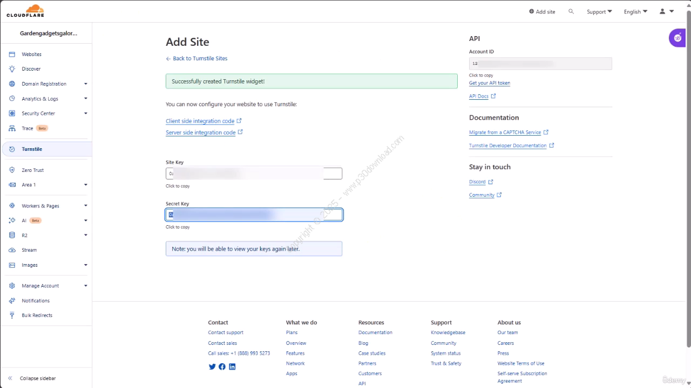Expand the Area 1 arrow
Viewport: 691px width, 388px height.
(85, 185)
